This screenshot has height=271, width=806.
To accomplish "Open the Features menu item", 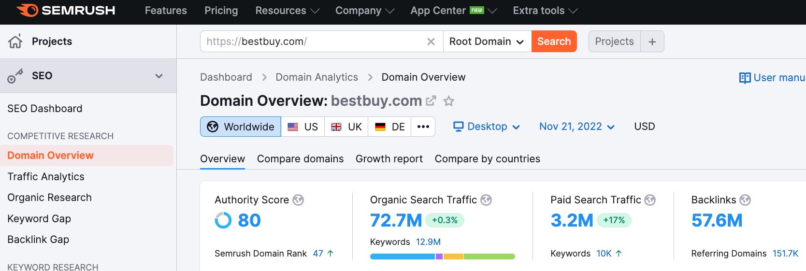I will point(166,11).
